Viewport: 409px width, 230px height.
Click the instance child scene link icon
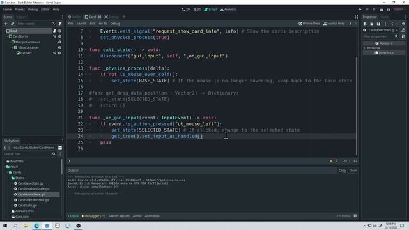[12, 24]
